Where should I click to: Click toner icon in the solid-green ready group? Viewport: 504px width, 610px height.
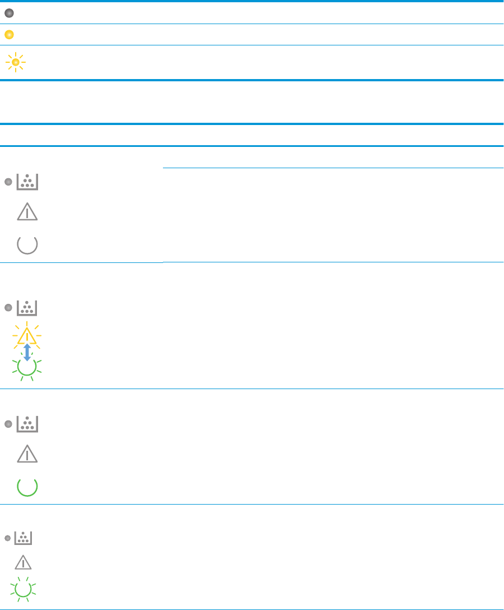click(x=27, y=424)
